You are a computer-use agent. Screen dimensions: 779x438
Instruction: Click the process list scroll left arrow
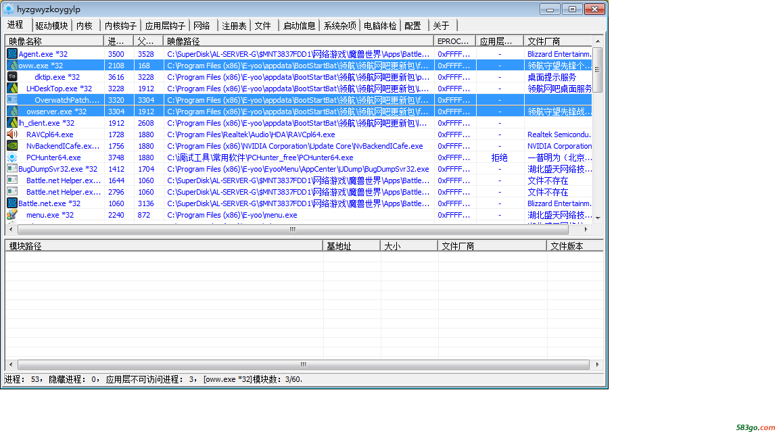(11, 229)
